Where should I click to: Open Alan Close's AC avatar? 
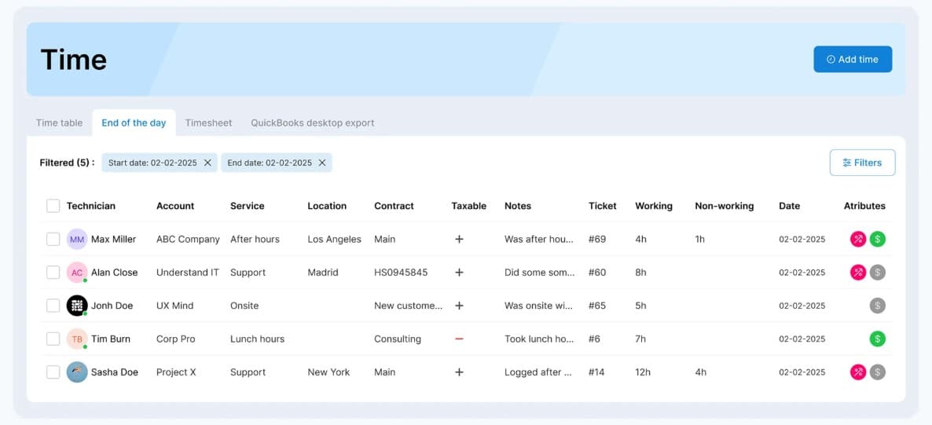point(77,273)
